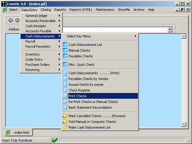Open the Address dropdown arrow
Viewport: 192px width, 144px height.
170,30
